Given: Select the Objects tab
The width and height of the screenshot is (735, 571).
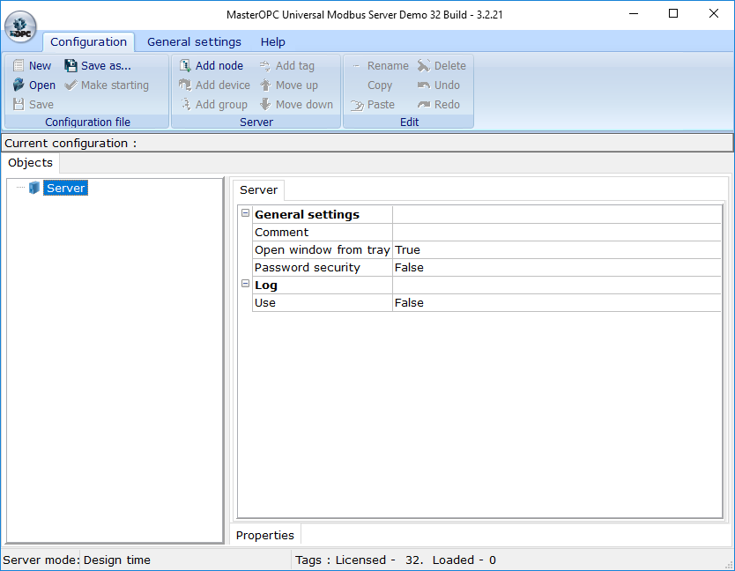Looking at the screenshot, I should tap(31, 163).
